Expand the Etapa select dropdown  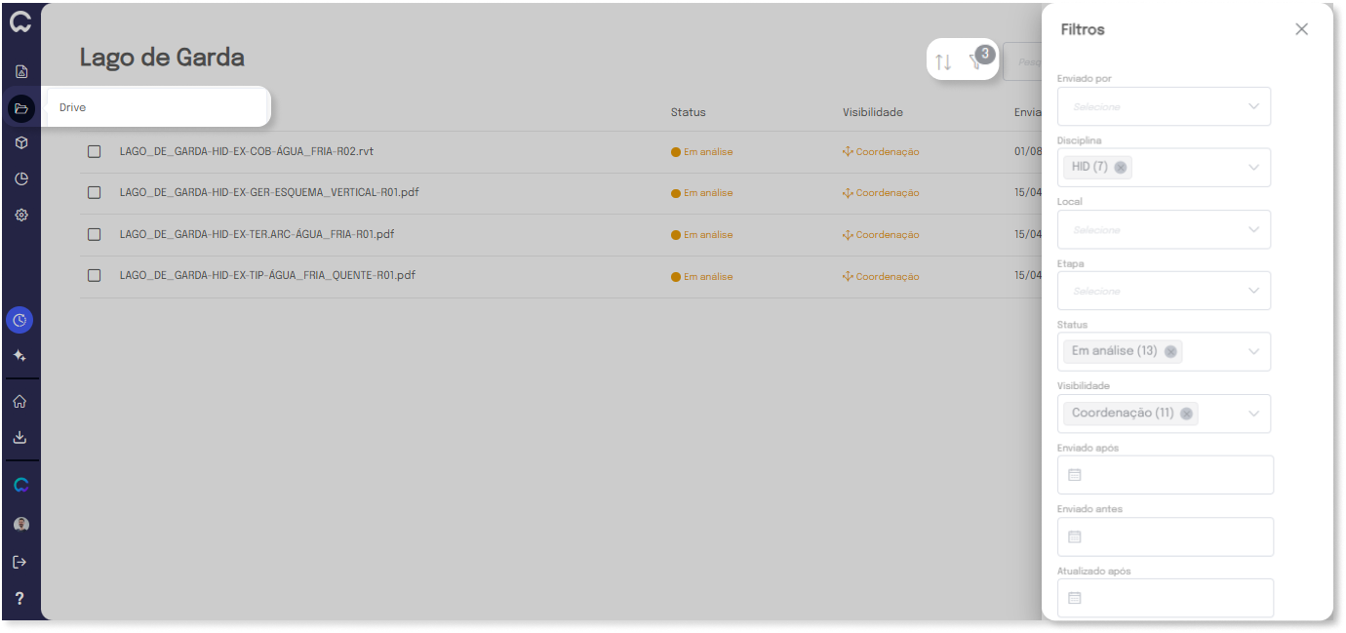coord(1164,291)
